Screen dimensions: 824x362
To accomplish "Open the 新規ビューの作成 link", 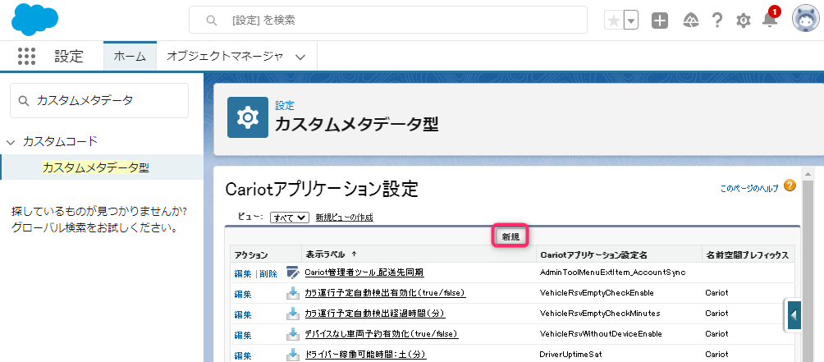I will (x=344, y=218).
